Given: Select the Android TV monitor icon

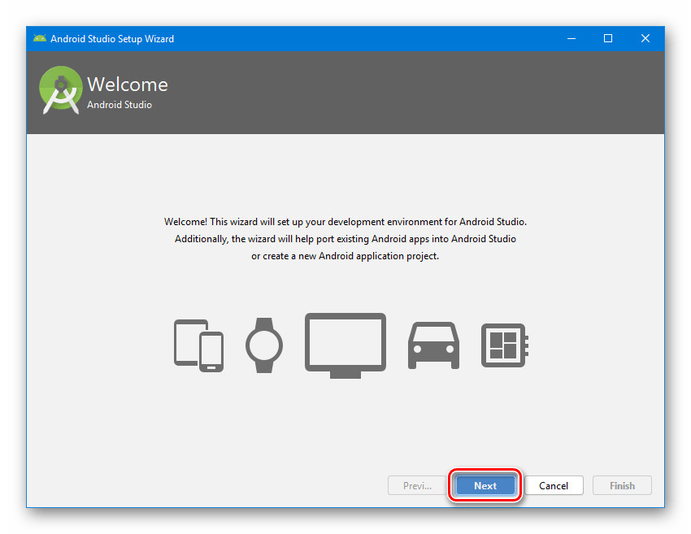Looking at the screenshot, I should pos(345,341).
